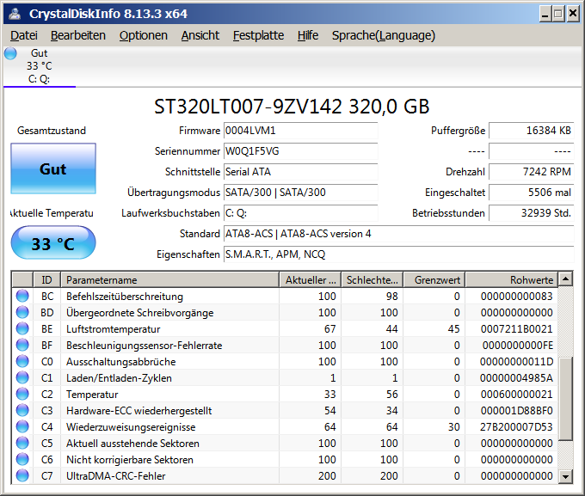The height and width of the screenshot is (496, 585).
Task: Click the scroll up arrow of SMART list
Action: tap(565, 279)
